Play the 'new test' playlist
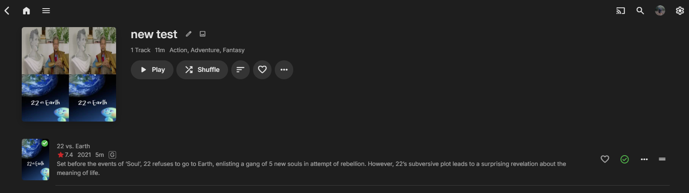 point(152,70)
